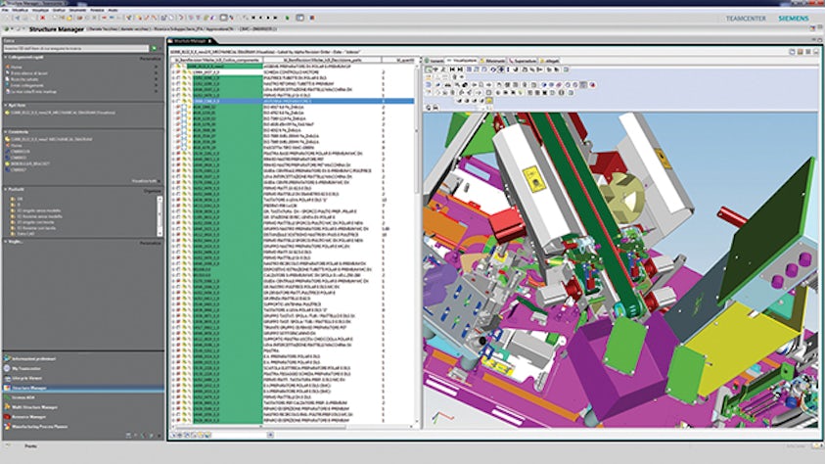Viewport: 825px width, 464px height.
Task: Open Lifecycle Viewer application
Action: 26,378
